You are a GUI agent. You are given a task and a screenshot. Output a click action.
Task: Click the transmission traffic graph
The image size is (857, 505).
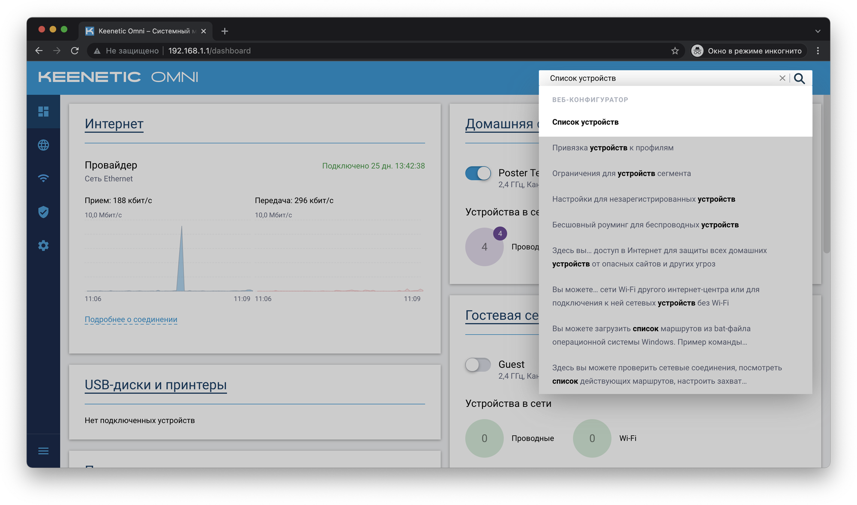339,256
